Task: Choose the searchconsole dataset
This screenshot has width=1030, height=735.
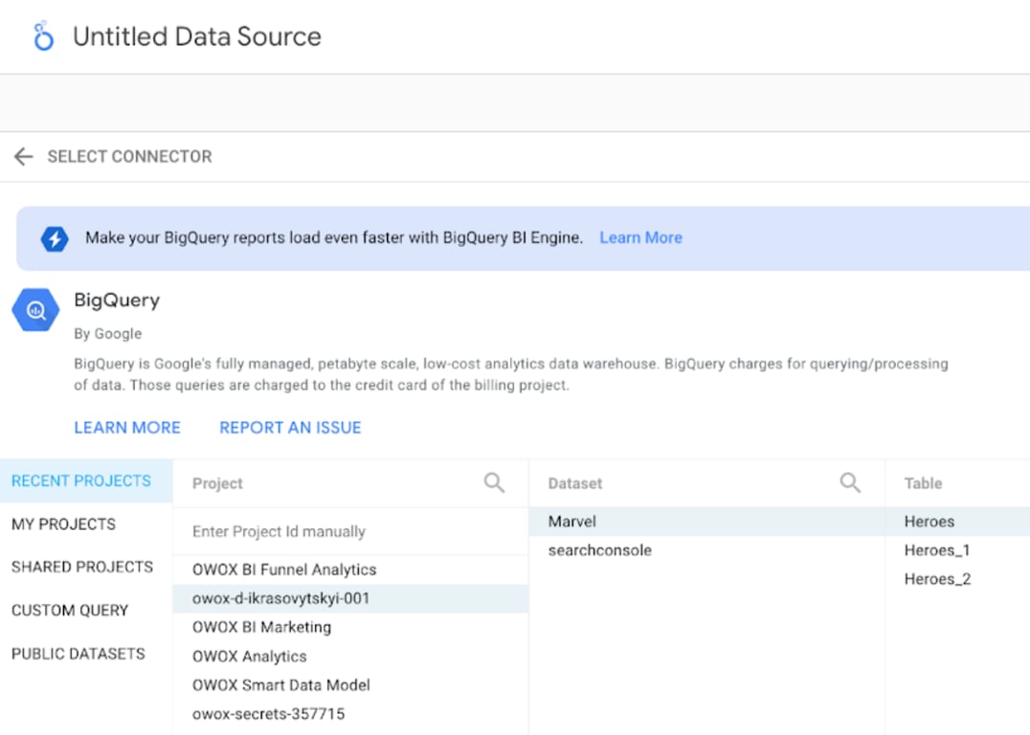Action: pyautogui.click(x=706, y=550)
